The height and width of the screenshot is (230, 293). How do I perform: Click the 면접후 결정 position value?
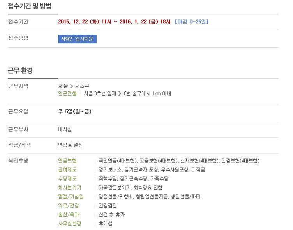[70, 145]
